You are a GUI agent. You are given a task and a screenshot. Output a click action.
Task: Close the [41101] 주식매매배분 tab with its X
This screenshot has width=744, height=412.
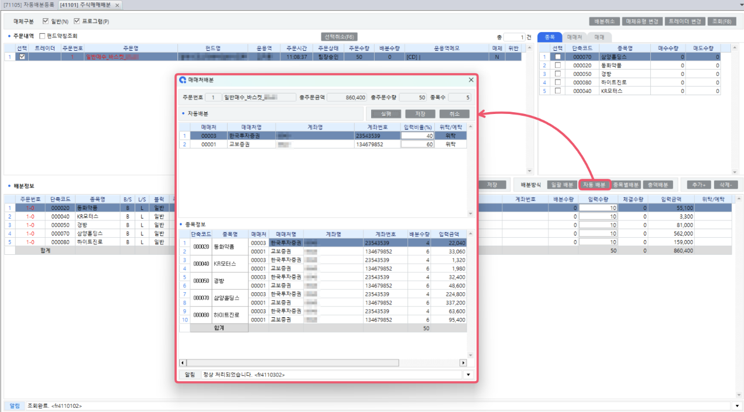pos(117,5)
